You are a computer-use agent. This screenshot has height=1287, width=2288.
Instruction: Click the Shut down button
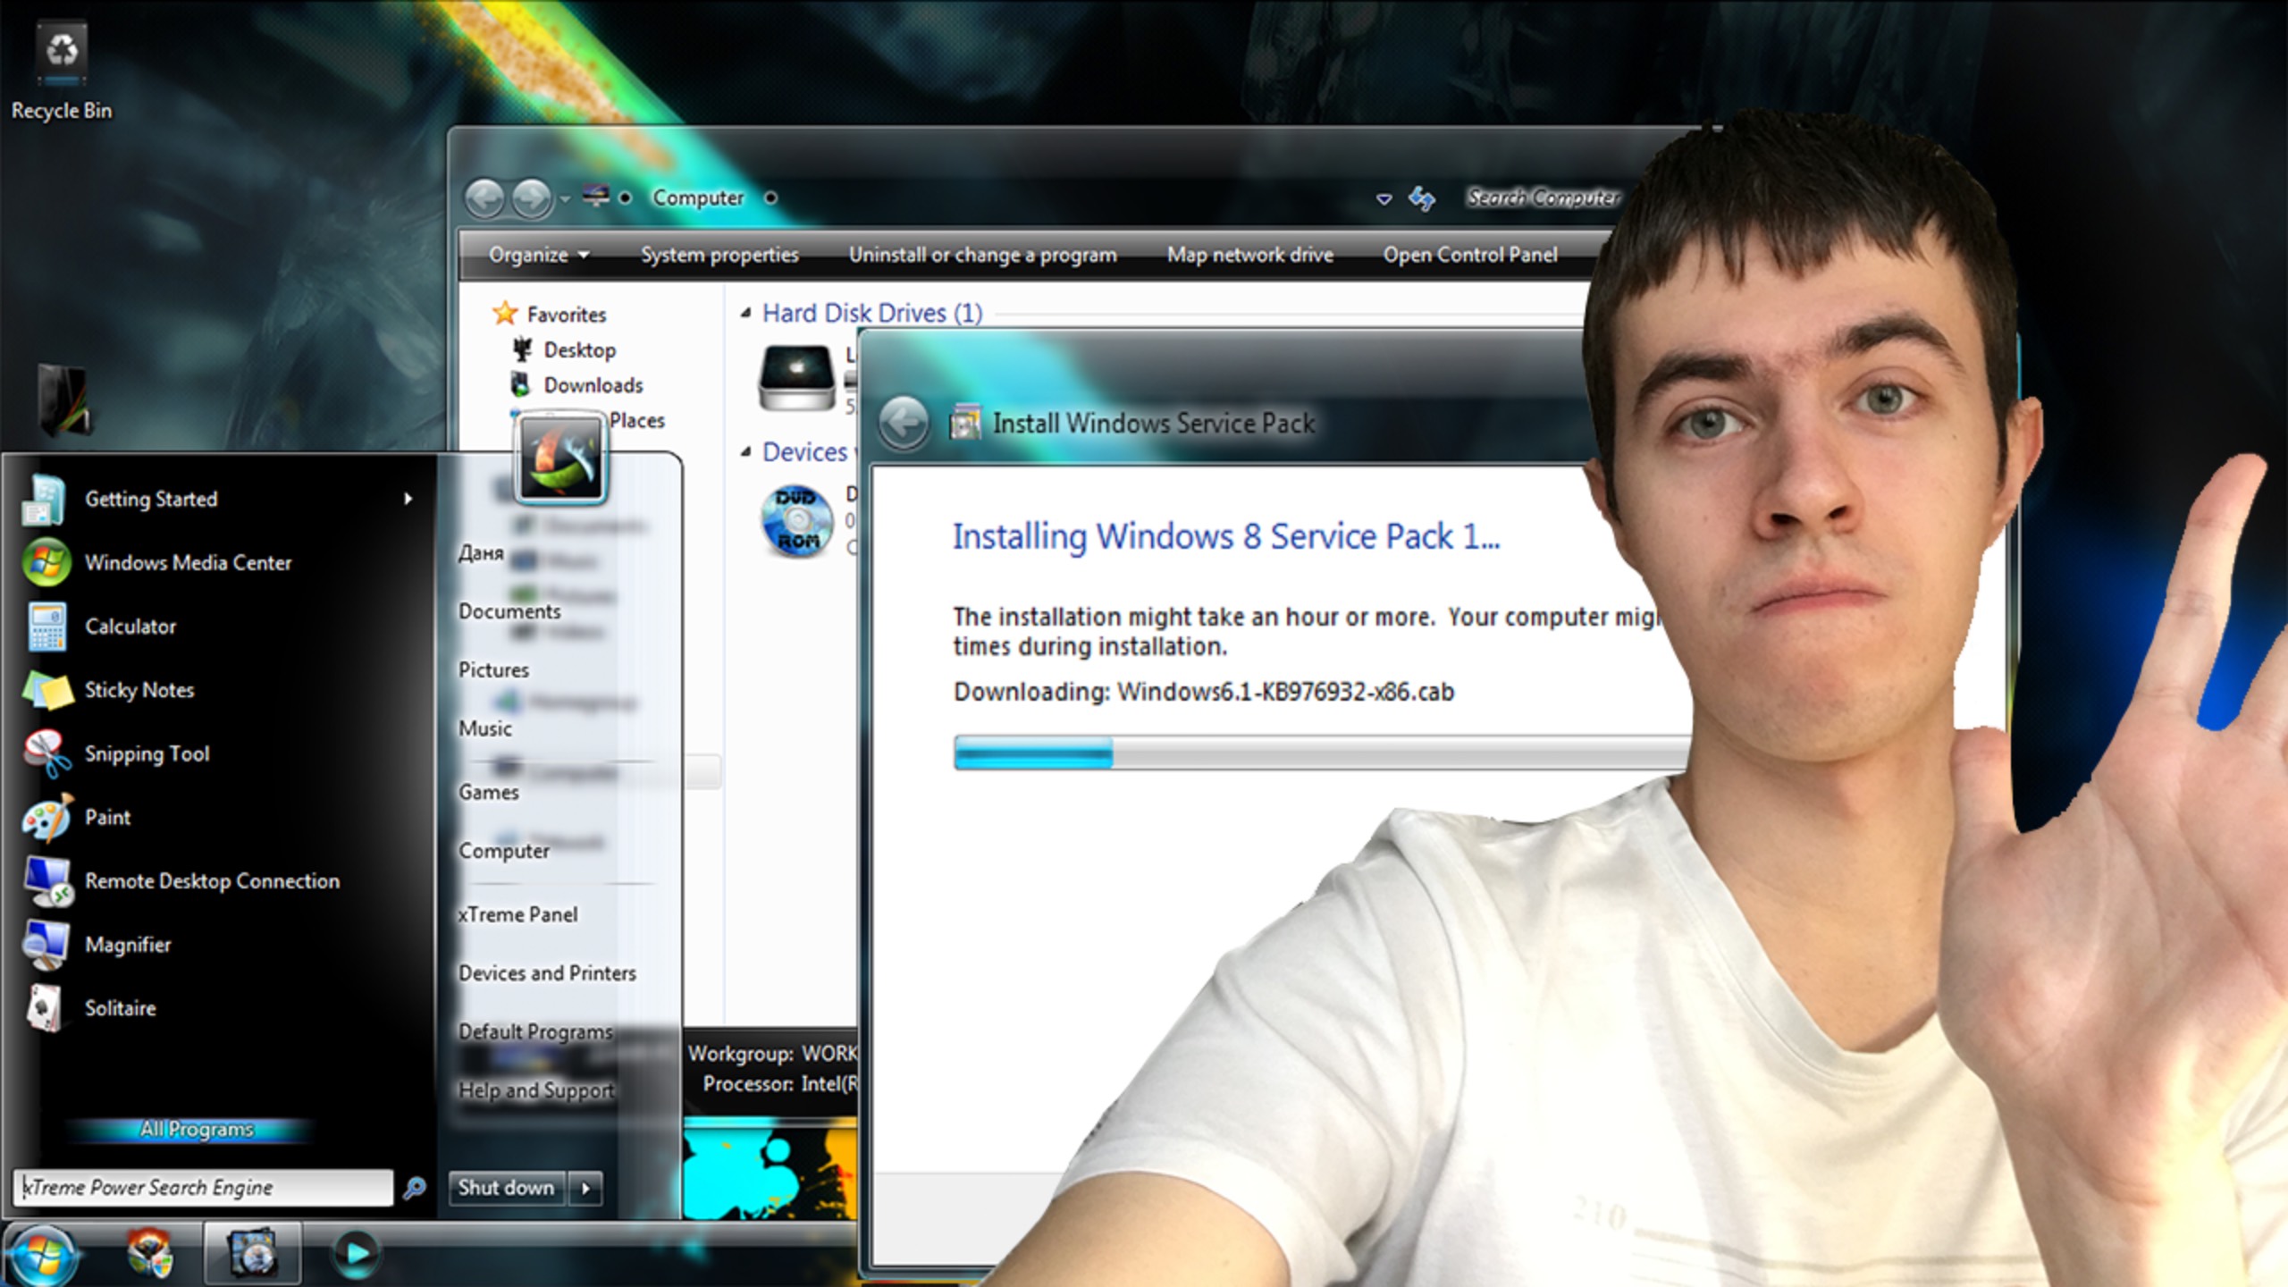click(x=507, y=1188)
